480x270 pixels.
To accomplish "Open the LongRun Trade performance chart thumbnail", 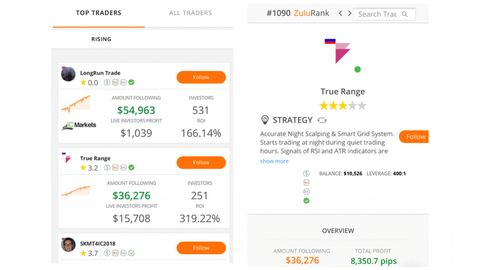I will pos(75,104).
